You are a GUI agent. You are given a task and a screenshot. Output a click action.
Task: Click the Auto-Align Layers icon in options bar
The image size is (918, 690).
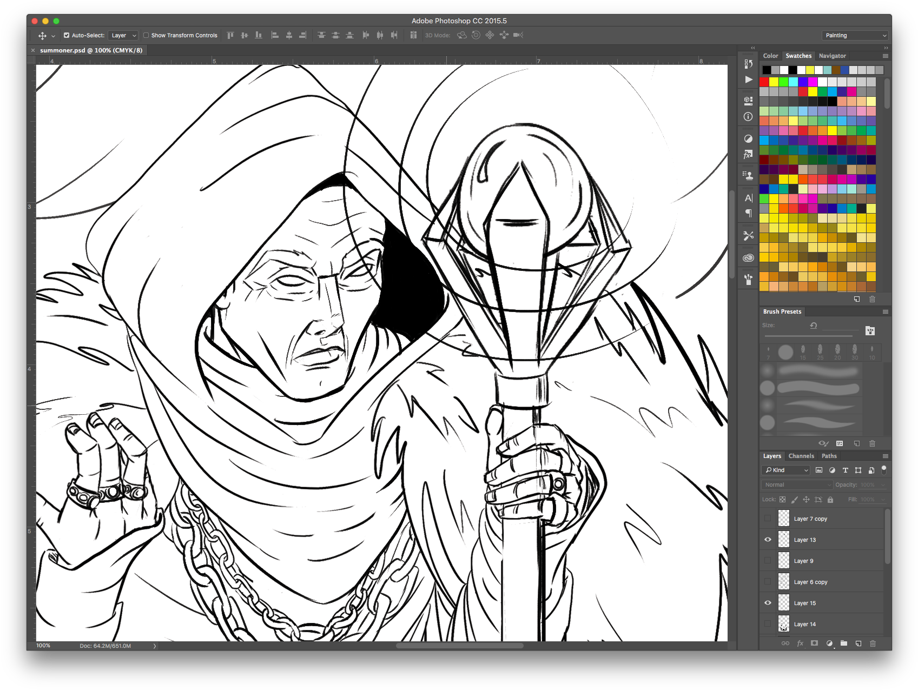413,35
